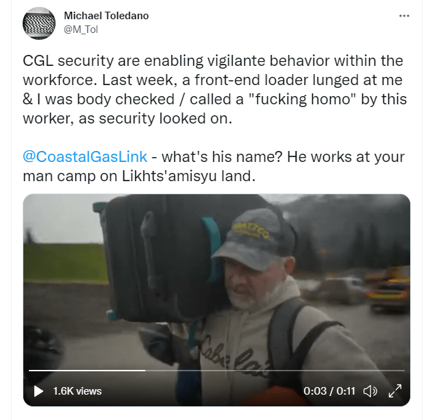Visit the @CoastalGasLink mention
This screenshot has width=428, height=420.
coord(85,156)
